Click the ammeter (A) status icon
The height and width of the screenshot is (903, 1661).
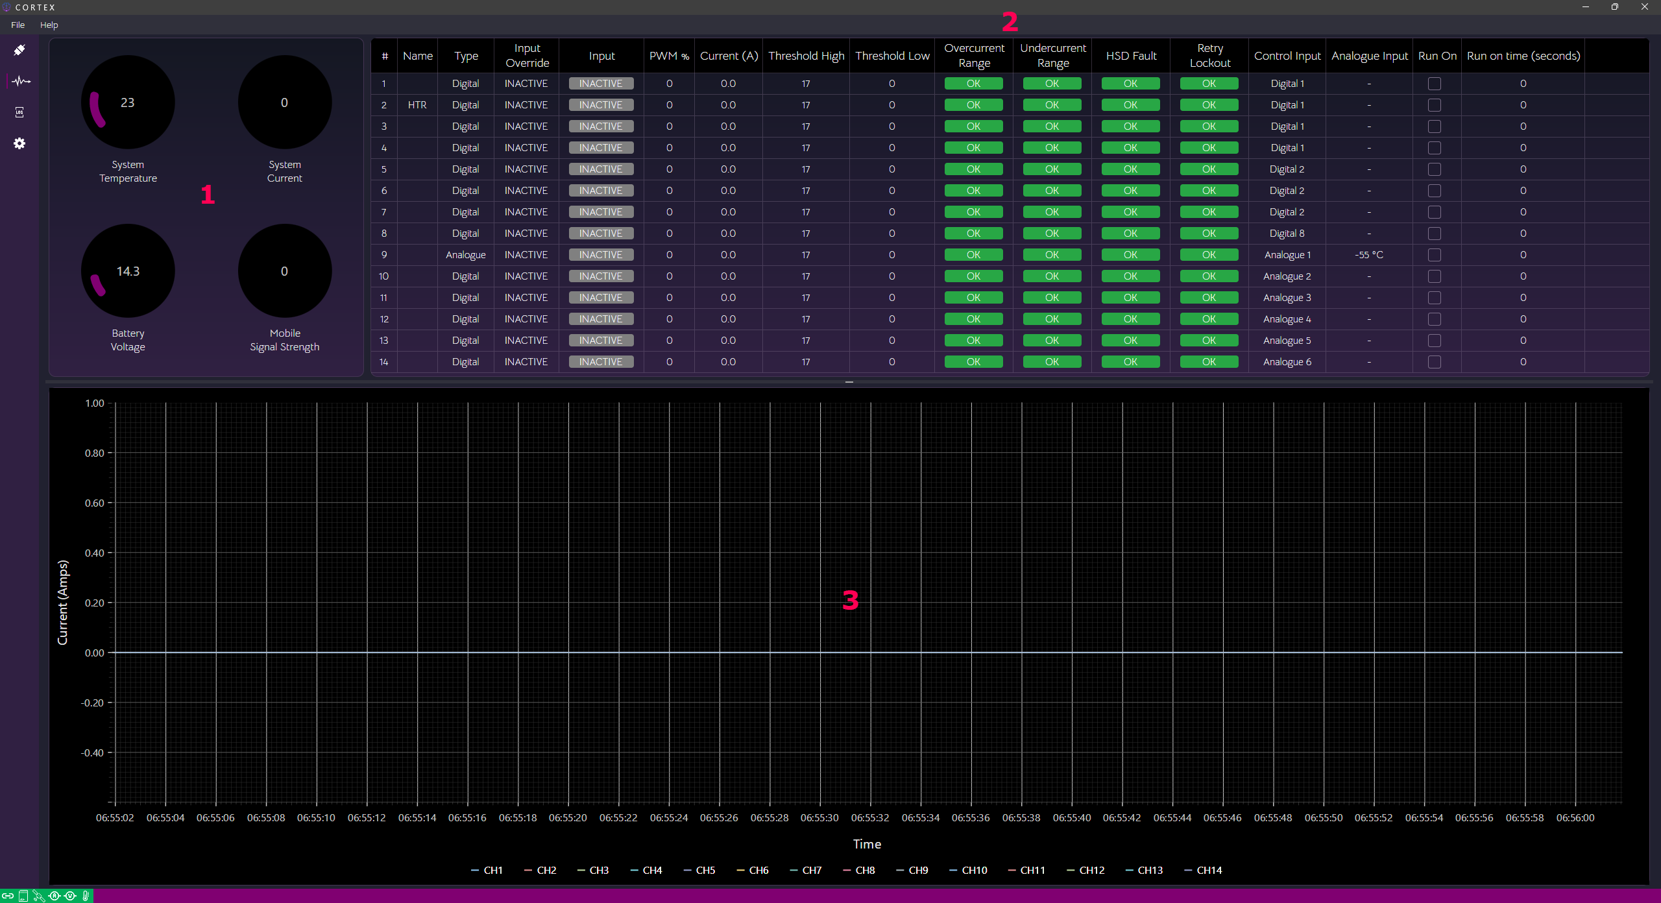55,896
